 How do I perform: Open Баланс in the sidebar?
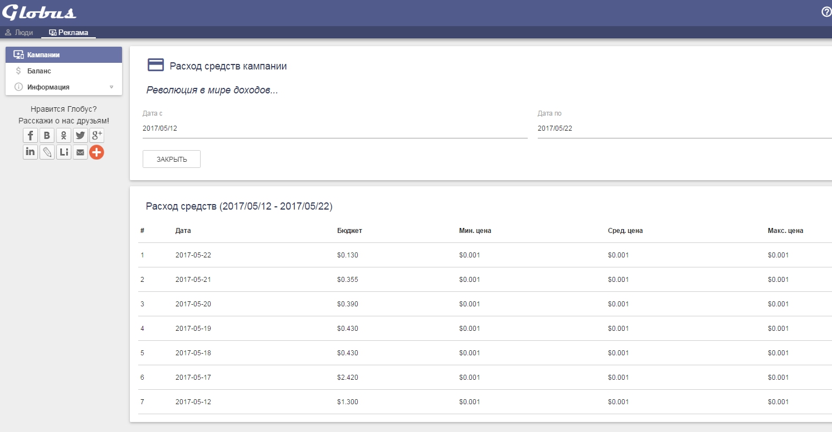click(64, 71)
